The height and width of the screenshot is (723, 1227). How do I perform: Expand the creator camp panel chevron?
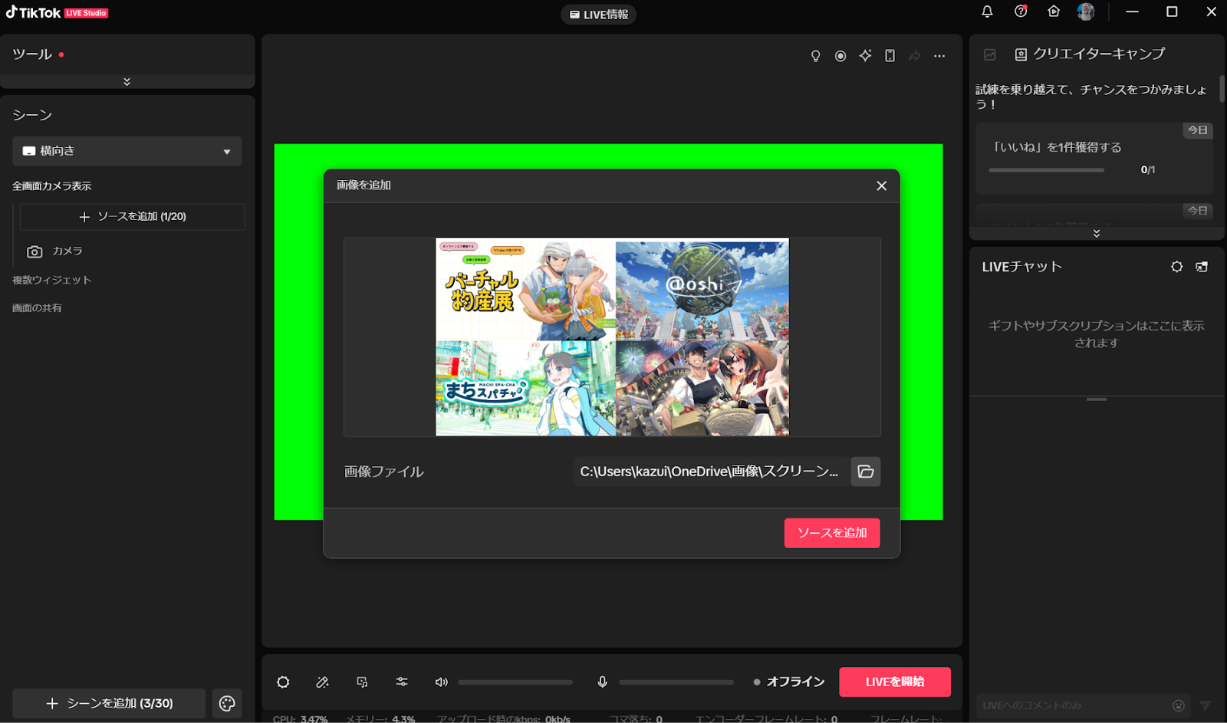pos(1097,233)
